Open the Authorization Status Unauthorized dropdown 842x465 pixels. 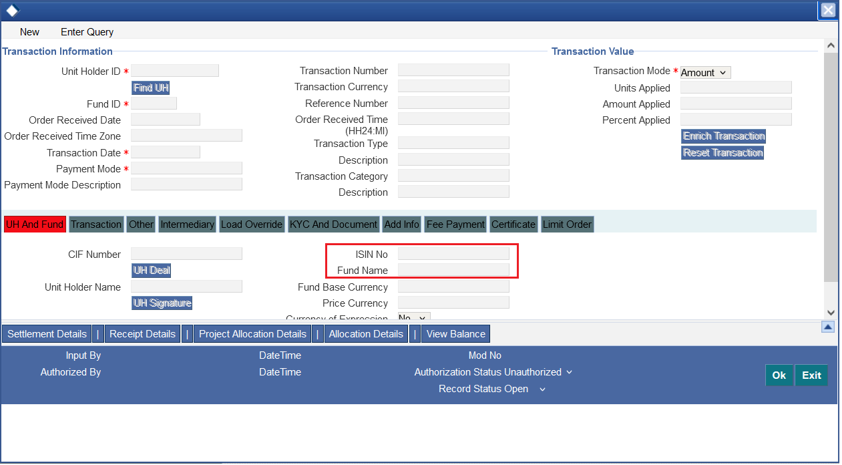click(539, 372)
